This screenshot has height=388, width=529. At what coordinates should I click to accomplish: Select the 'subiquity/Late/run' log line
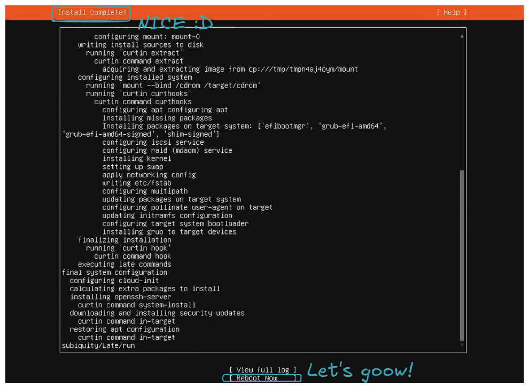(98, 346)
